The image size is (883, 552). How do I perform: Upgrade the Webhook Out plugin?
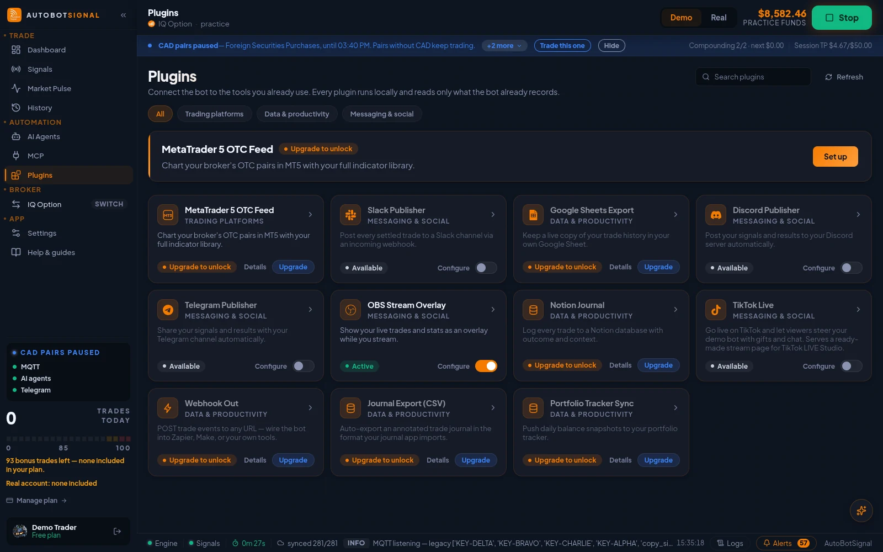click(x=293, y=460)
